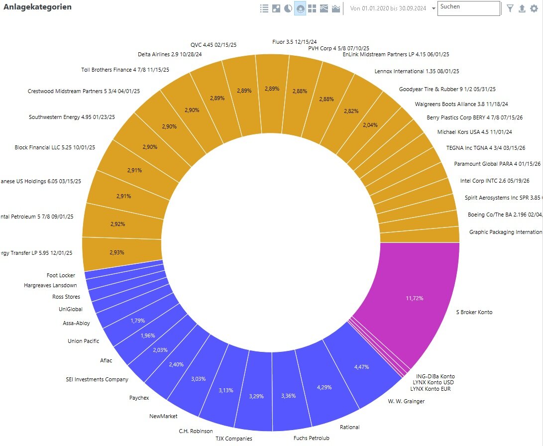
Task: Click the export upload icon
Action: (x=522, y=8)
